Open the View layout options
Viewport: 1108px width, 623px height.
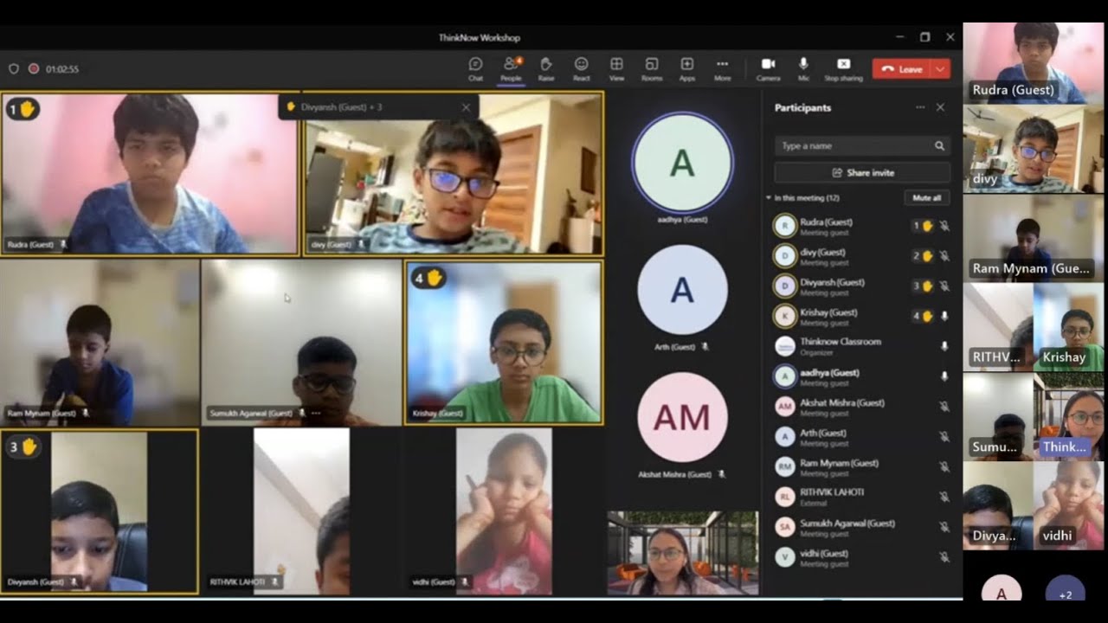pos(616,68)
